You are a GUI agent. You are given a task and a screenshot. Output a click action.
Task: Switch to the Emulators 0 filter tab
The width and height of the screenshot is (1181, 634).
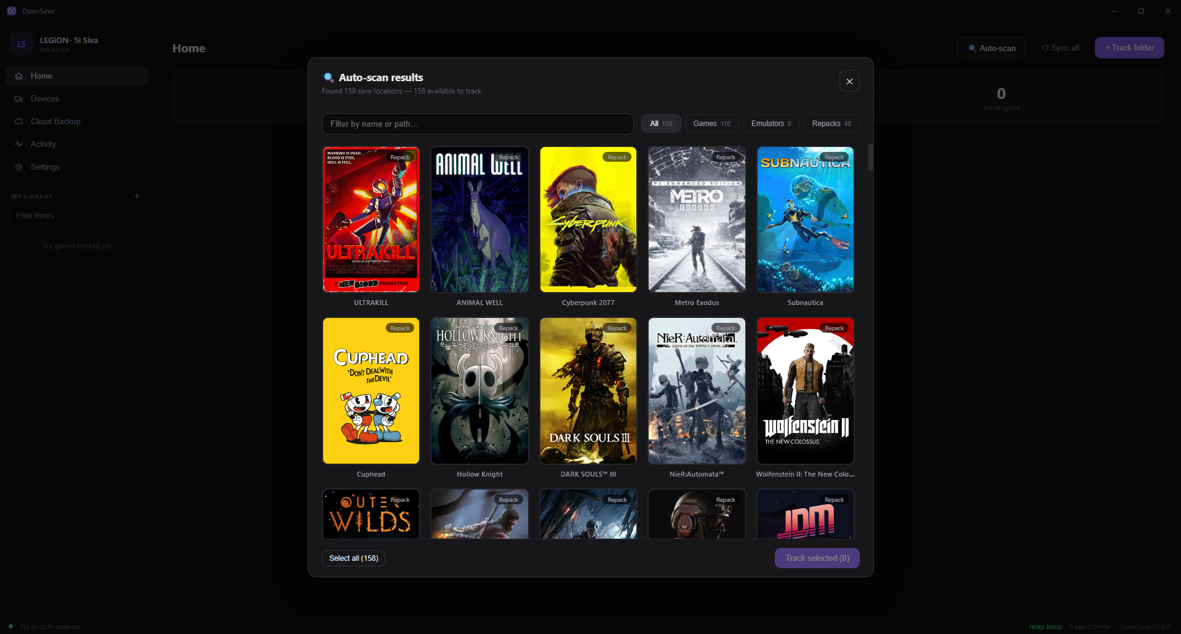[x=771, y=124]
